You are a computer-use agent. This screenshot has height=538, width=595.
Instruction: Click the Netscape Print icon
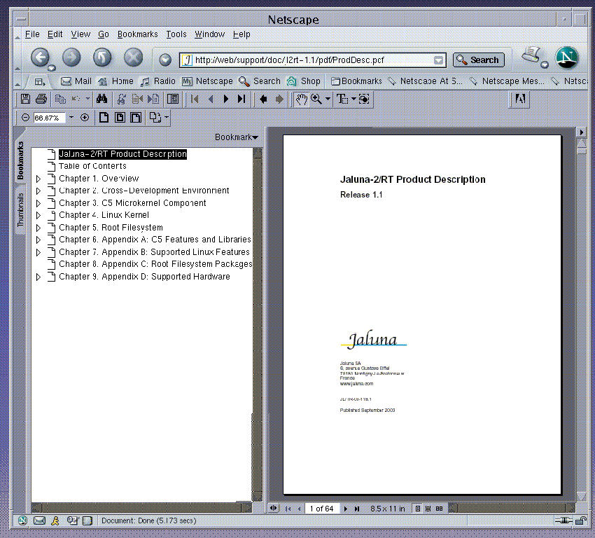[x=531, y=55]
